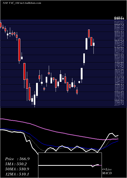Viewport: 127px width, 178px height.
Task: Select the 12MA : 510.1 value
Action: [x=17, y=174]
